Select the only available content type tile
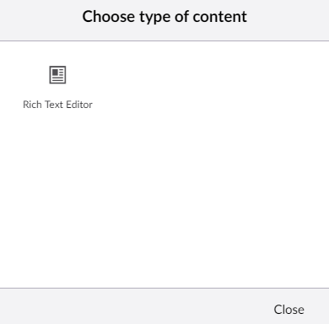This screenshot has width=329, height=324. tap(57, 87)
